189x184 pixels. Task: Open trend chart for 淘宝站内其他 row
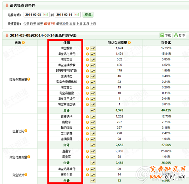(93, 54)
